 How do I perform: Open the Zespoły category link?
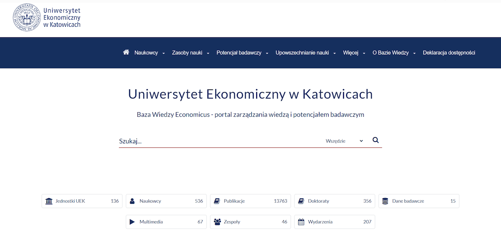250,222
